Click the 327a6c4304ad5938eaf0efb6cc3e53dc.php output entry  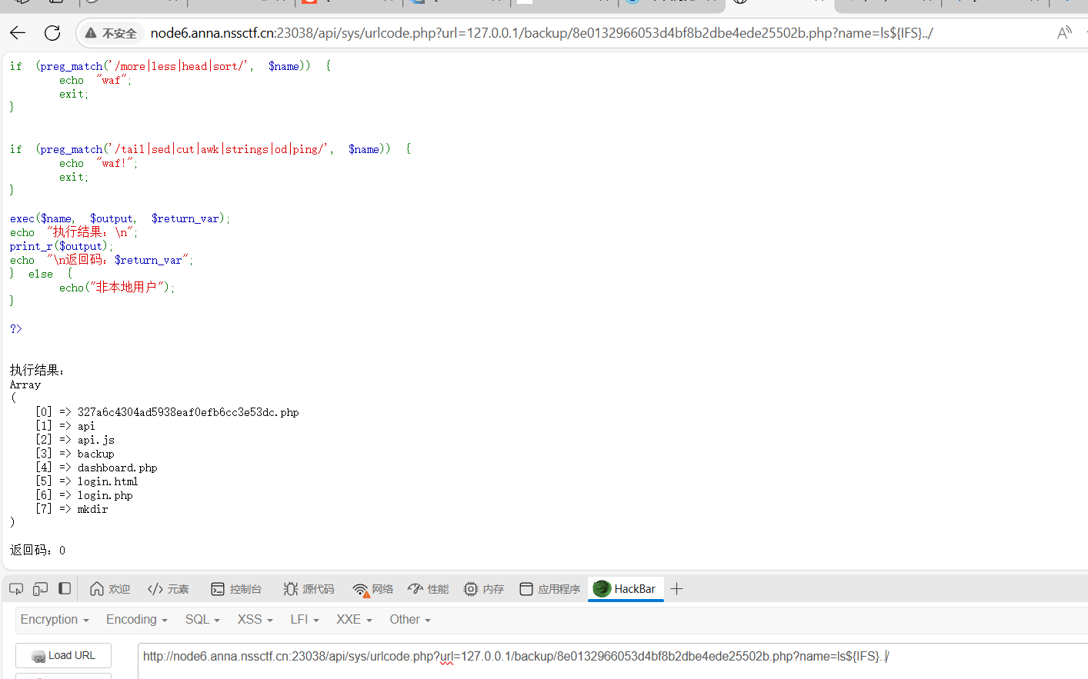(188, 412)
